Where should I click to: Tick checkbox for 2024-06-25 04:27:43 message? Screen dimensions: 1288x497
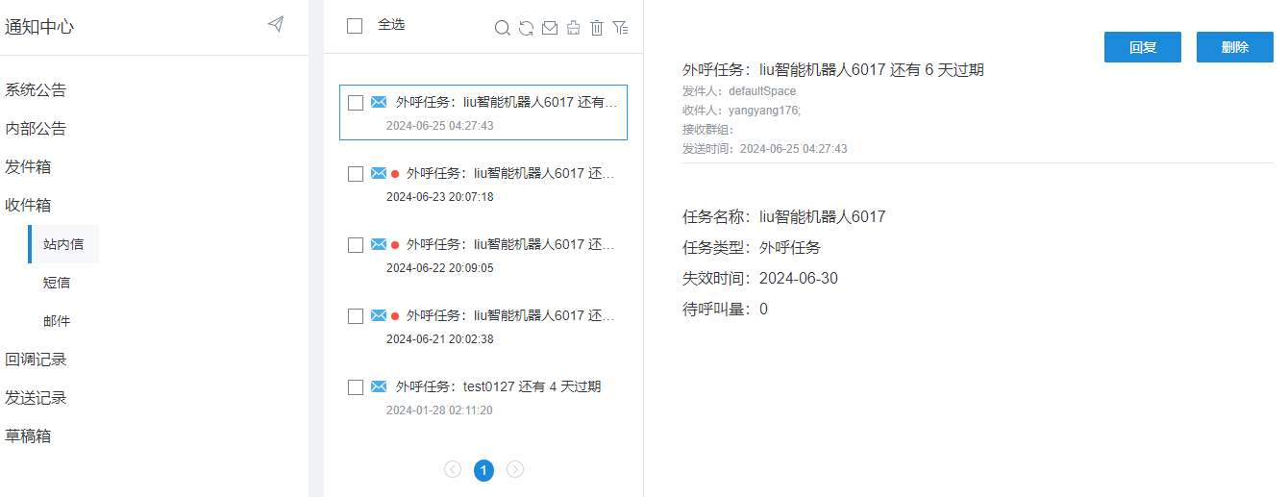click(x=356, y=103)
